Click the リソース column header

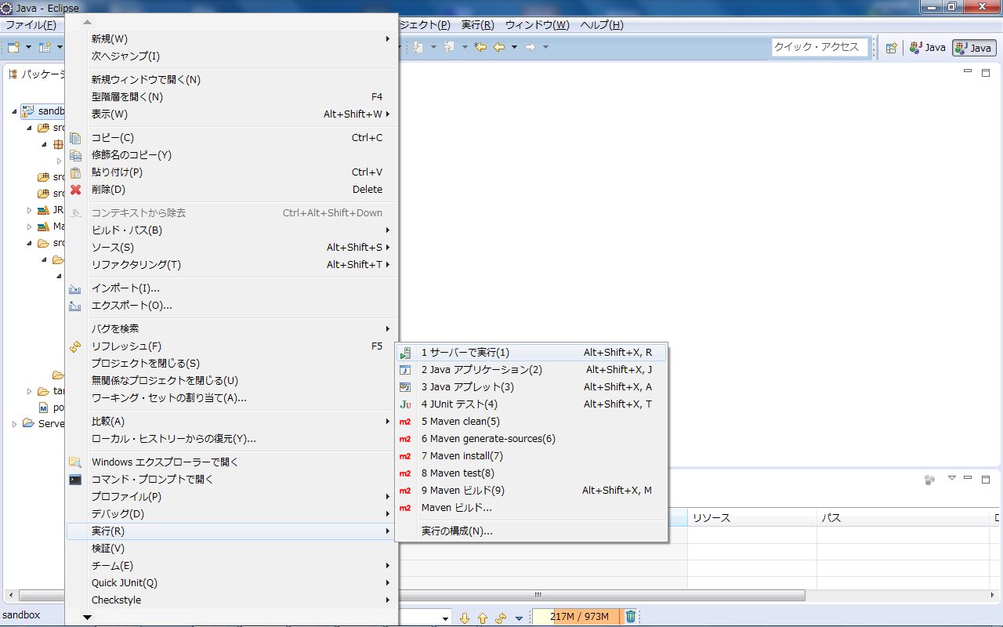pyautogui.click(x=752, y=518)
